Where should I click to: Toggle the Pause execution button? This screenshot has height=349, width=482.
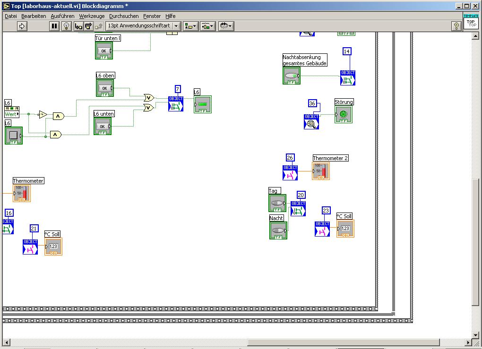tap(54, 26)
